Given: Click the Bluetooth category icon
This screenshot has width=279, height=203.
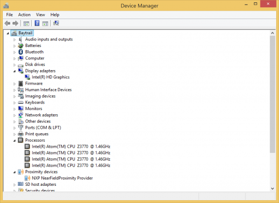Looking at the screenshot, I should 21,52.
